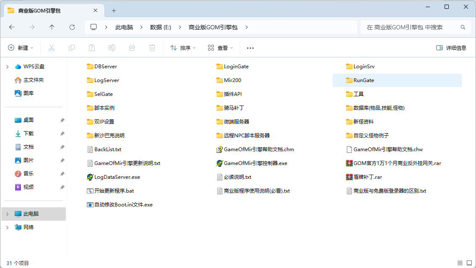Select 盾牌补丁.rar archive
476x268 pixels.
(364, 177)
